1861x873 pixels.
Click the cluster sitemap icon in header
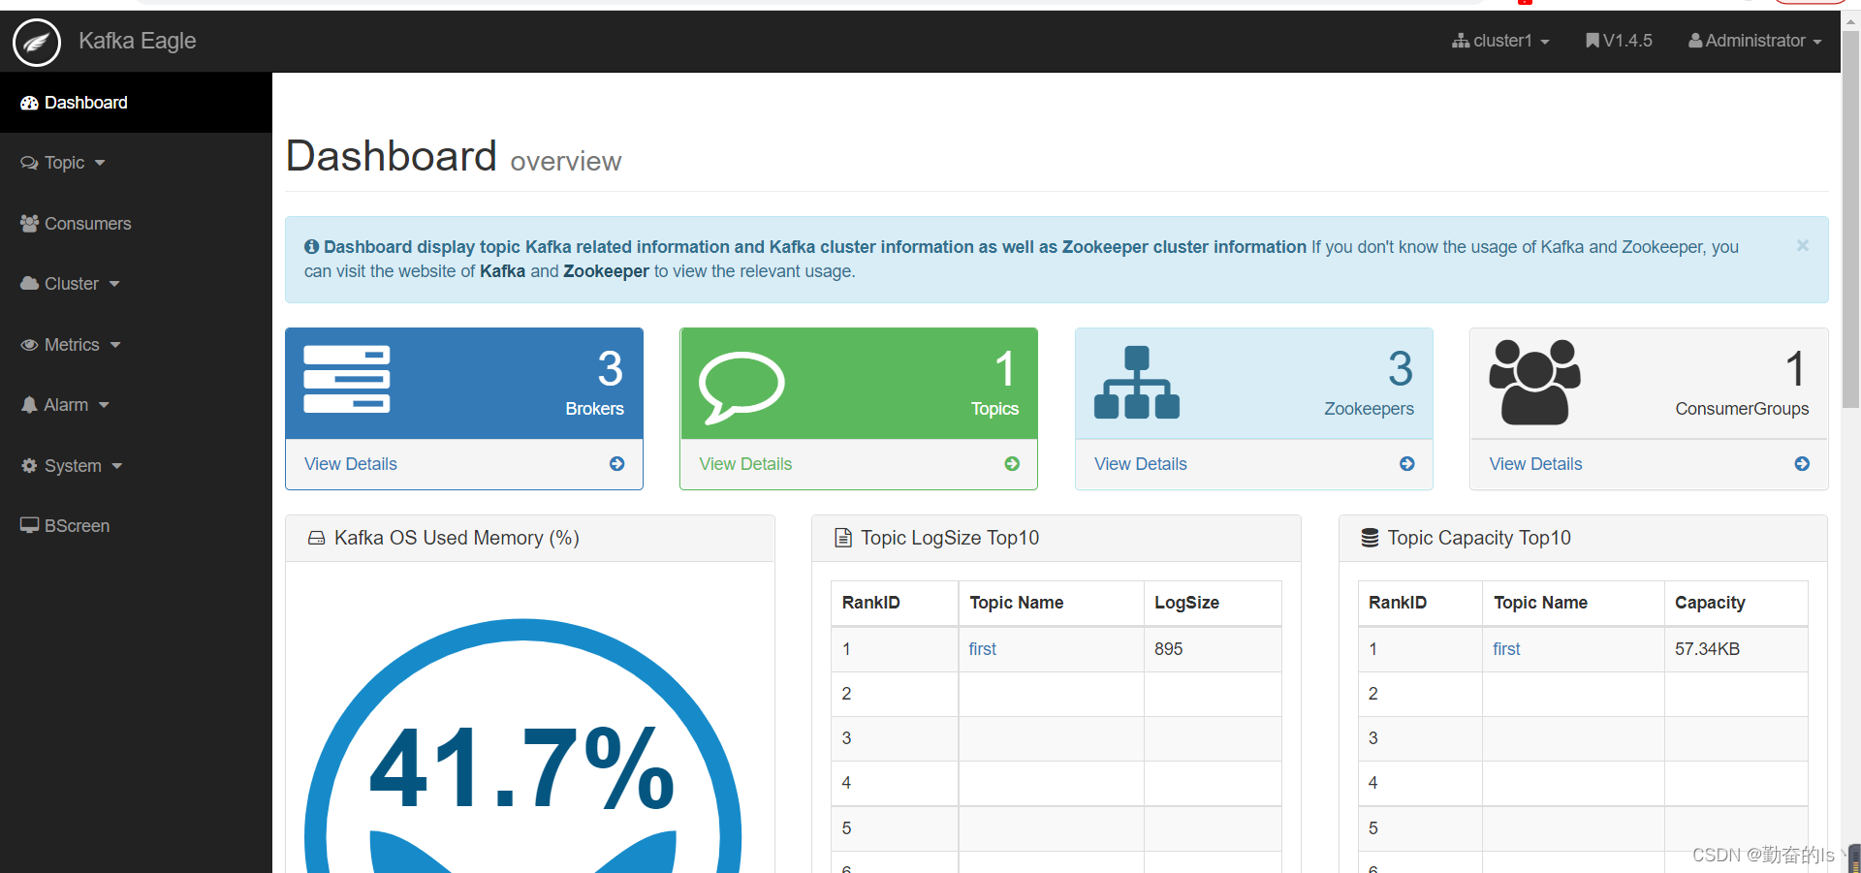coord(1461,41)
